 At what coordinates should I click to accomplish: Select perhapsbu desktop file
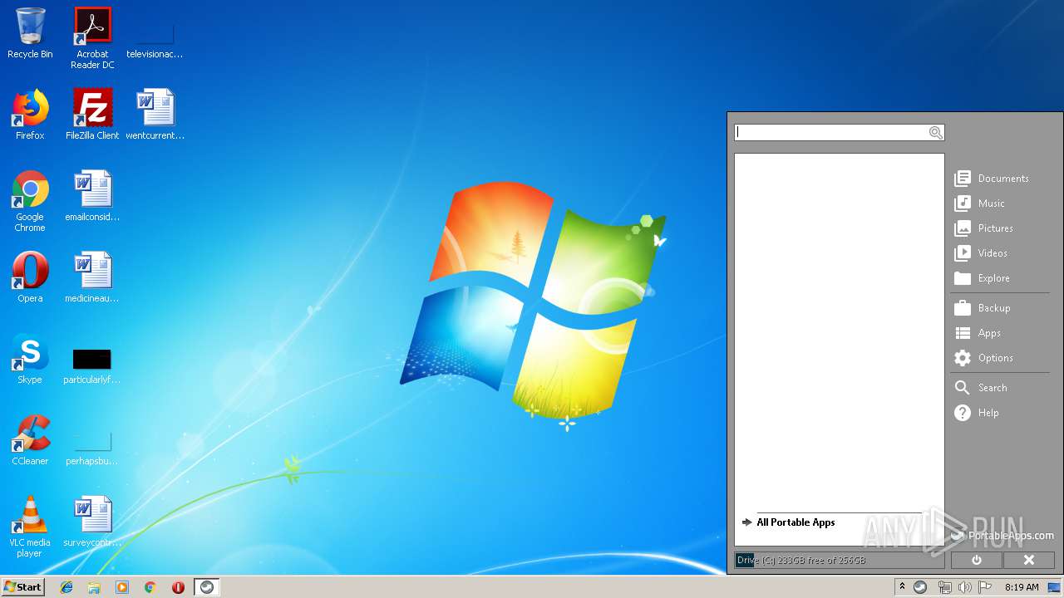coord(92,448)
